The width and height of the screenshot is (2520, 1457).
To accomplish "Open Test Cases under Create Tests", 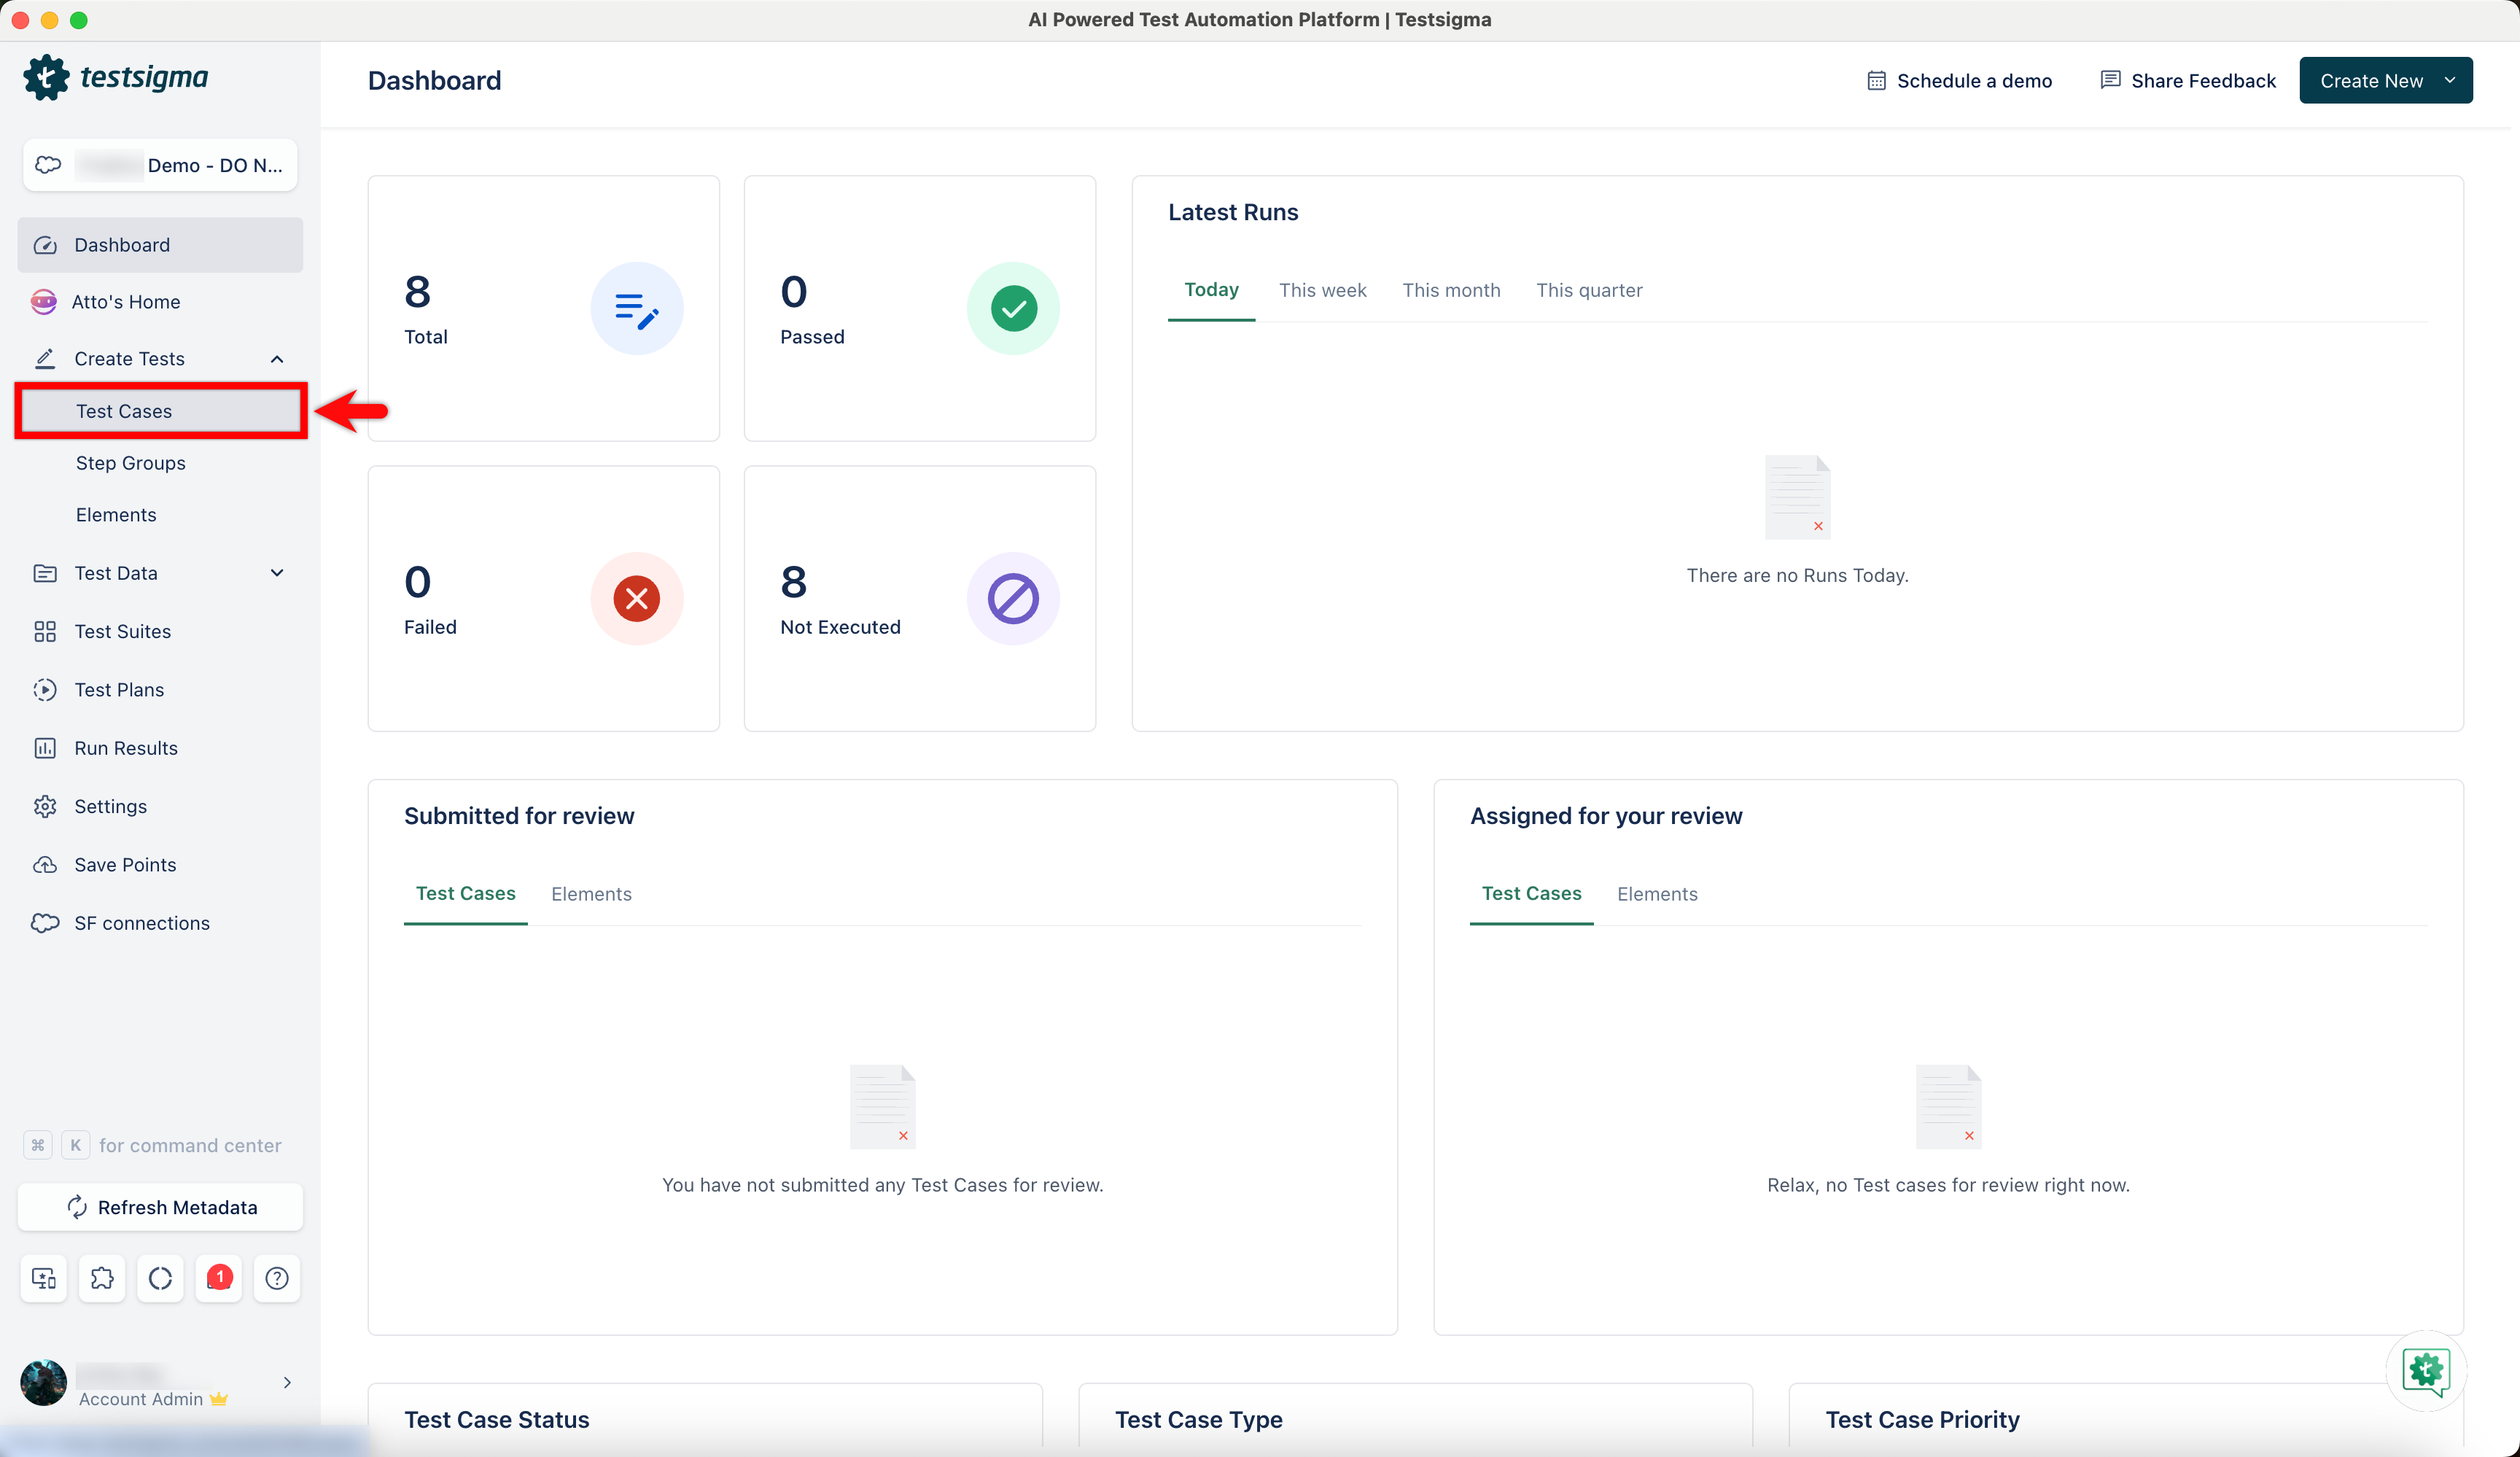I will tap(160, 411).
